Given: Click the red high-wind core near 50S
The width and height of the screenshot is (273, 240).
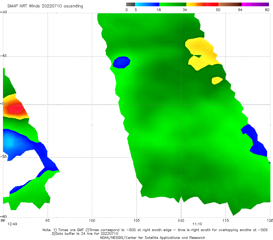Looking at the screenshot, I should coord(16,109).
